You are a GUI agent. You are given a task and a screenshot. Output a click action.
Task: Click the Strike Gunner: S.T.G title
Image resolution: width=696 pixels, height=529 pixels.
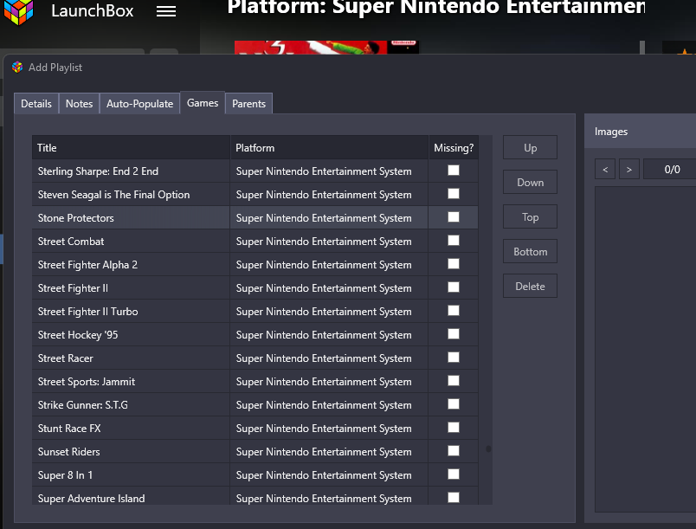pos(83,405)
